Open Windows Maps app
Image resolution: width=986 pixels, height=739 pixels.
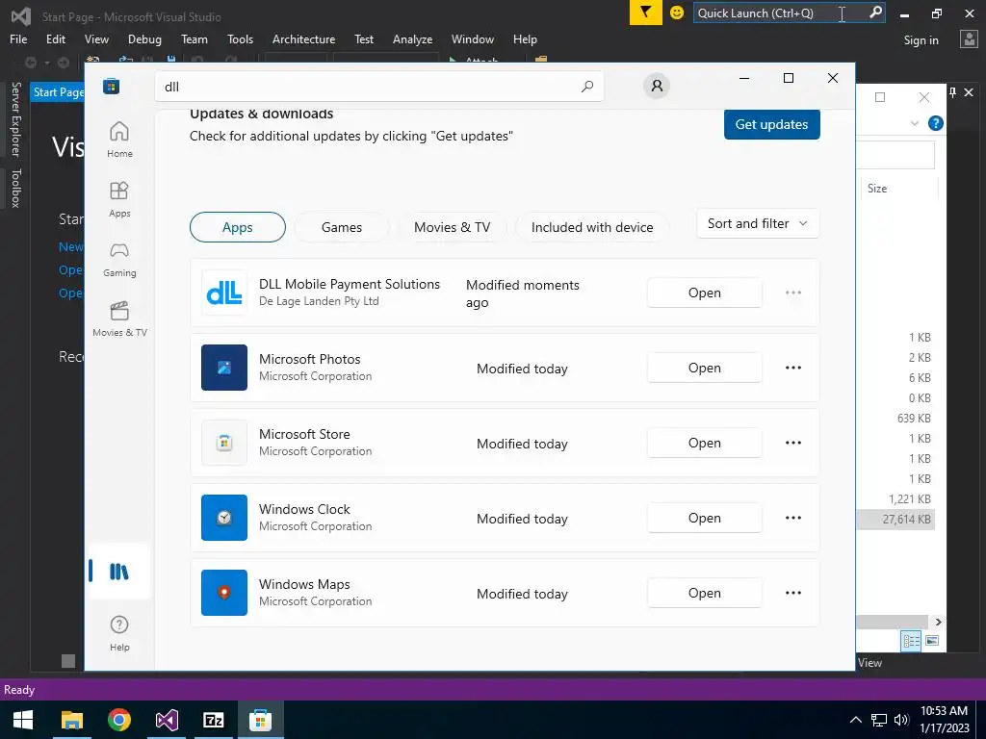tap(704, 593)
